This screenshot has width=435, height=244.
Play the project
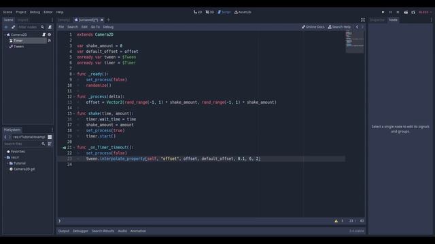click(383, 12)
